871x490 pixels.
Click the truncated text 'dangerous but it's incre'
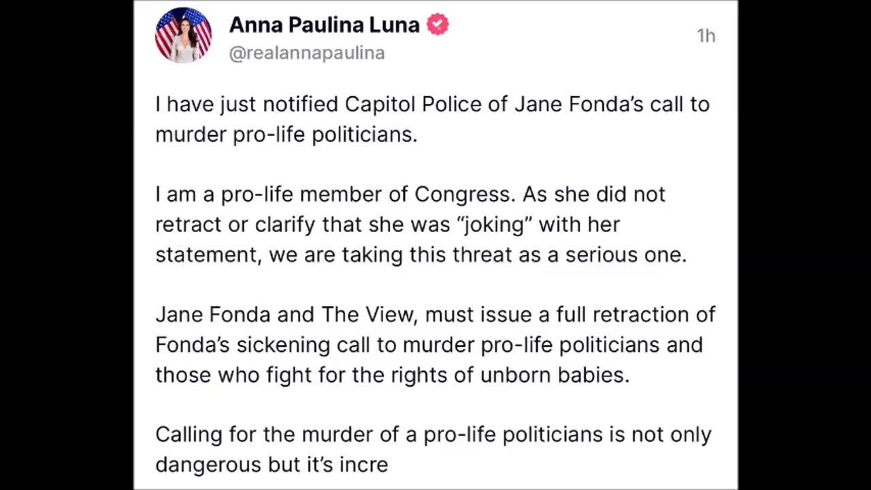pyautogui.click(x=272, y=465)
